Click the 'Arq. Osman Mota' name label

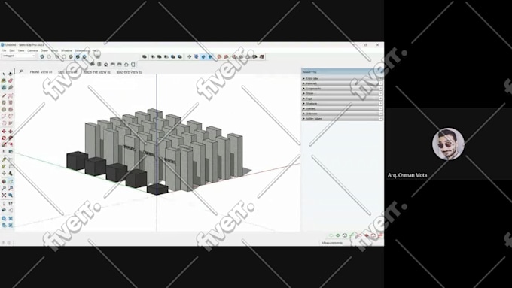[x=407, y=175]
